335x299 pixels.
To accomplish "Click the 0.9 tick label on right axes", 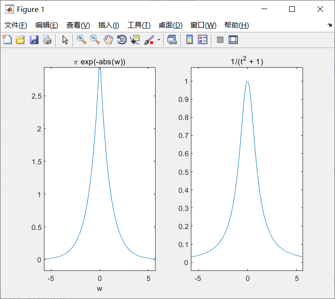I will tap(184, 100).
